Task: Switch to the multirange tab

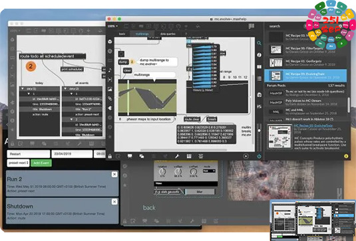Action: pos(142,34)
